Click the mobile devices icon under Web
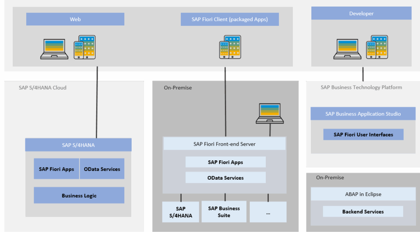Screen dimensions: 420x232 coord(84,47)
